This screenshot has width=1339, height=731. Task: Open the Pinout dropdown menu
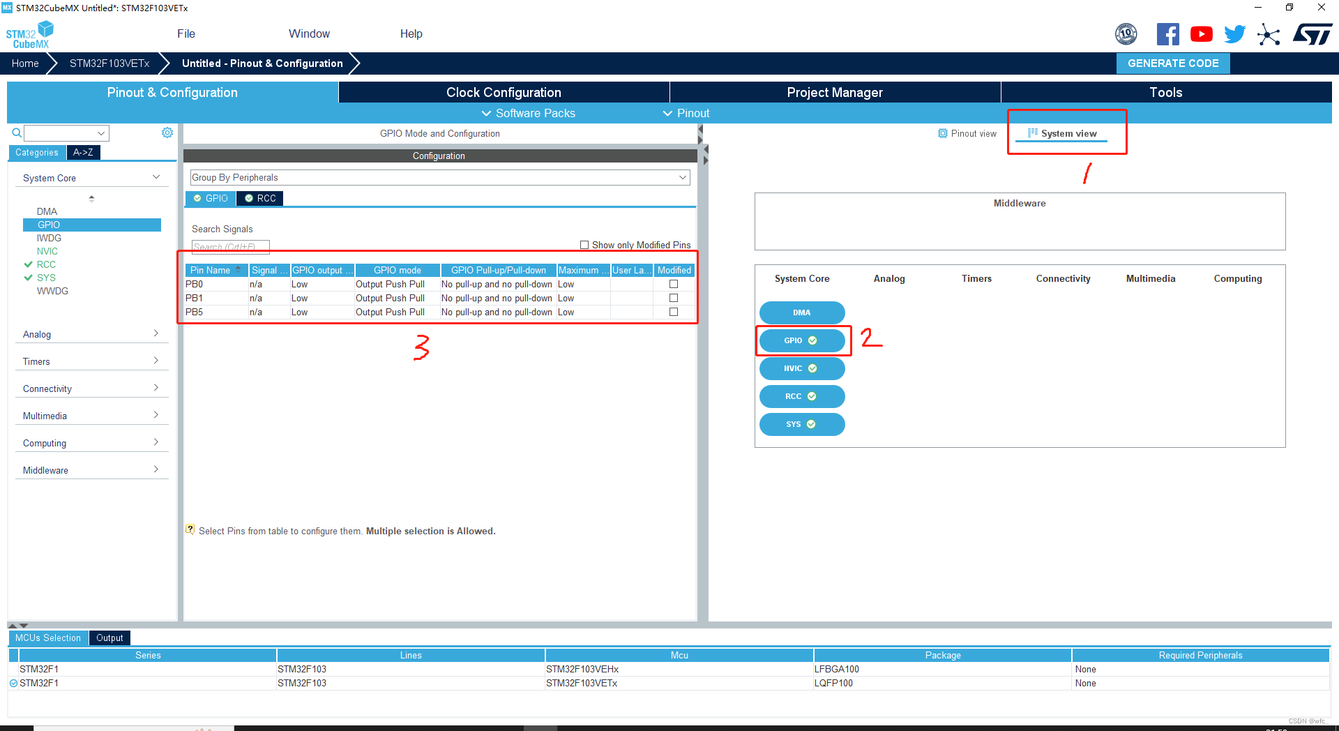click(x=686, y=113)
